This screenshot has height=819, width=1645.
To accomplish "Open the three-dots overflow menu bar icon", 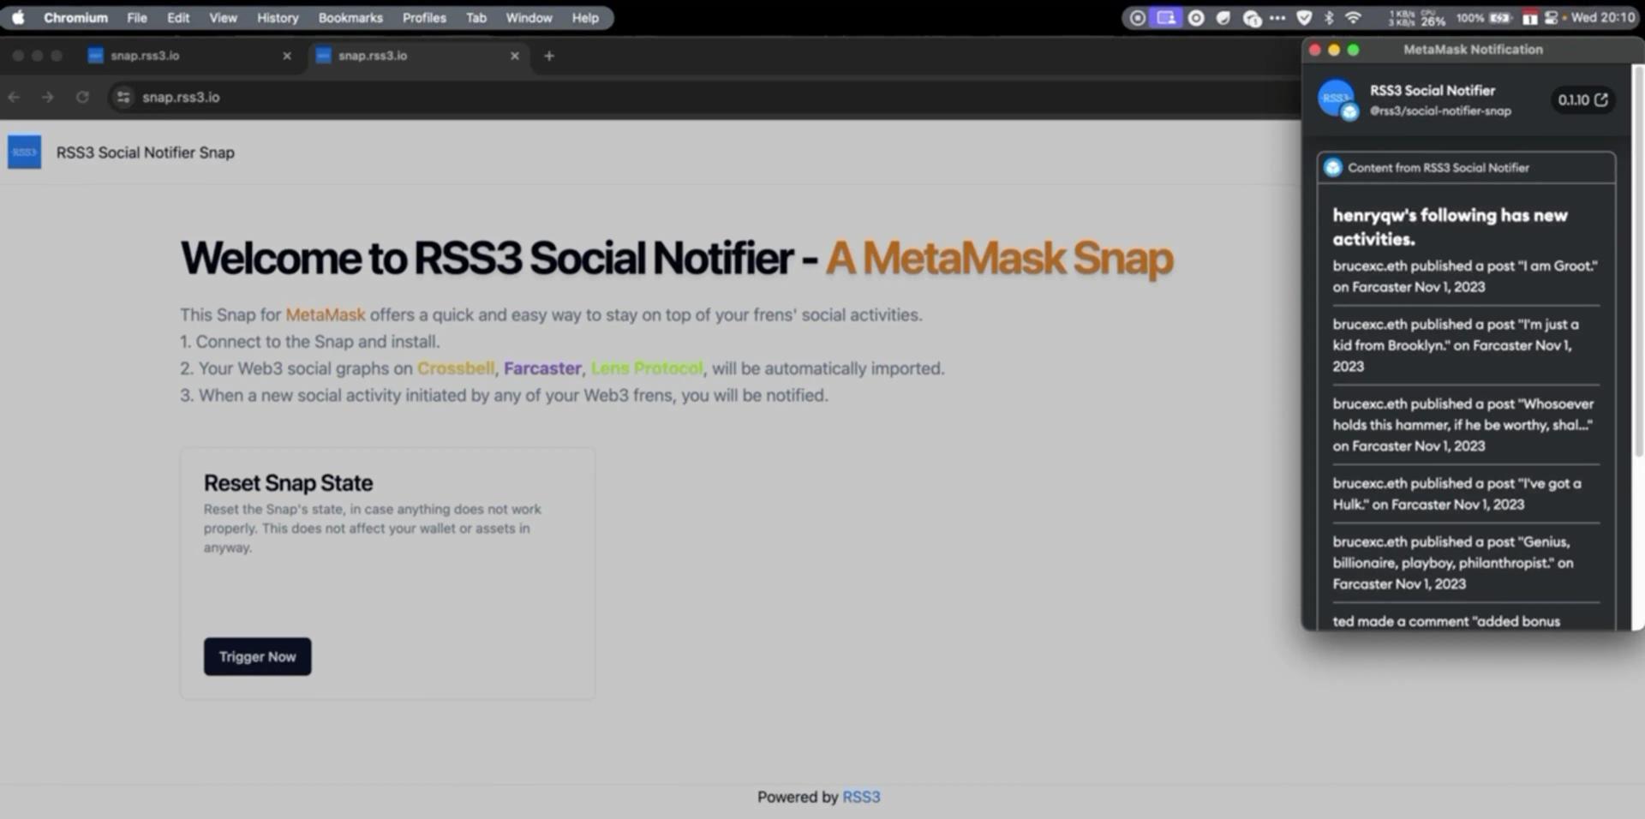I will [x=1277, y=18].
